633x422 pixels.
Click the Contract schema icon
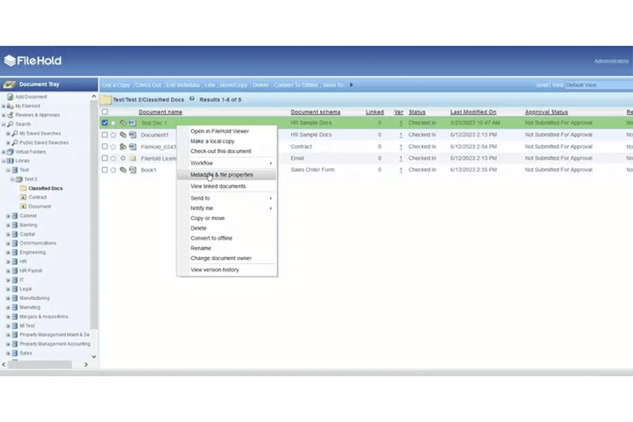point(24,197)
